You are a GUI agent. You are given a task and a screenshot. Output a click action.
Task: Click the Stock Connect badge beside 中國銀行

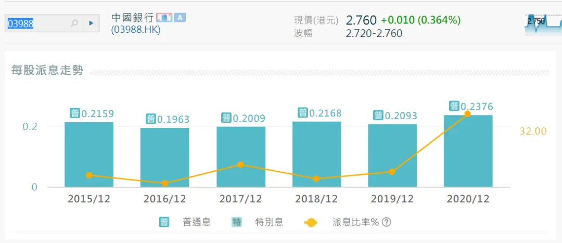(x=164, y=17)
